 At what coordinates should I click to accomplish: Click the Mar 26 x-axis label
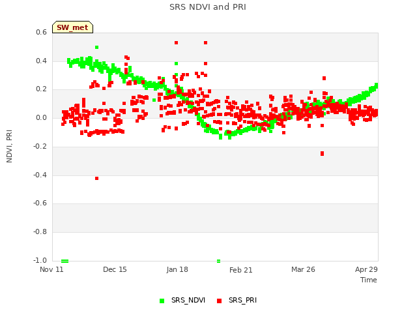(x=303, y=269)
